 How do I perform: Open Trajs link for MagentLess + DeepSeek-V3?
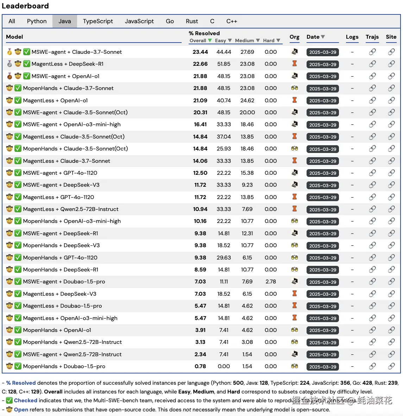pyautogui.click(x=372, y=294)
